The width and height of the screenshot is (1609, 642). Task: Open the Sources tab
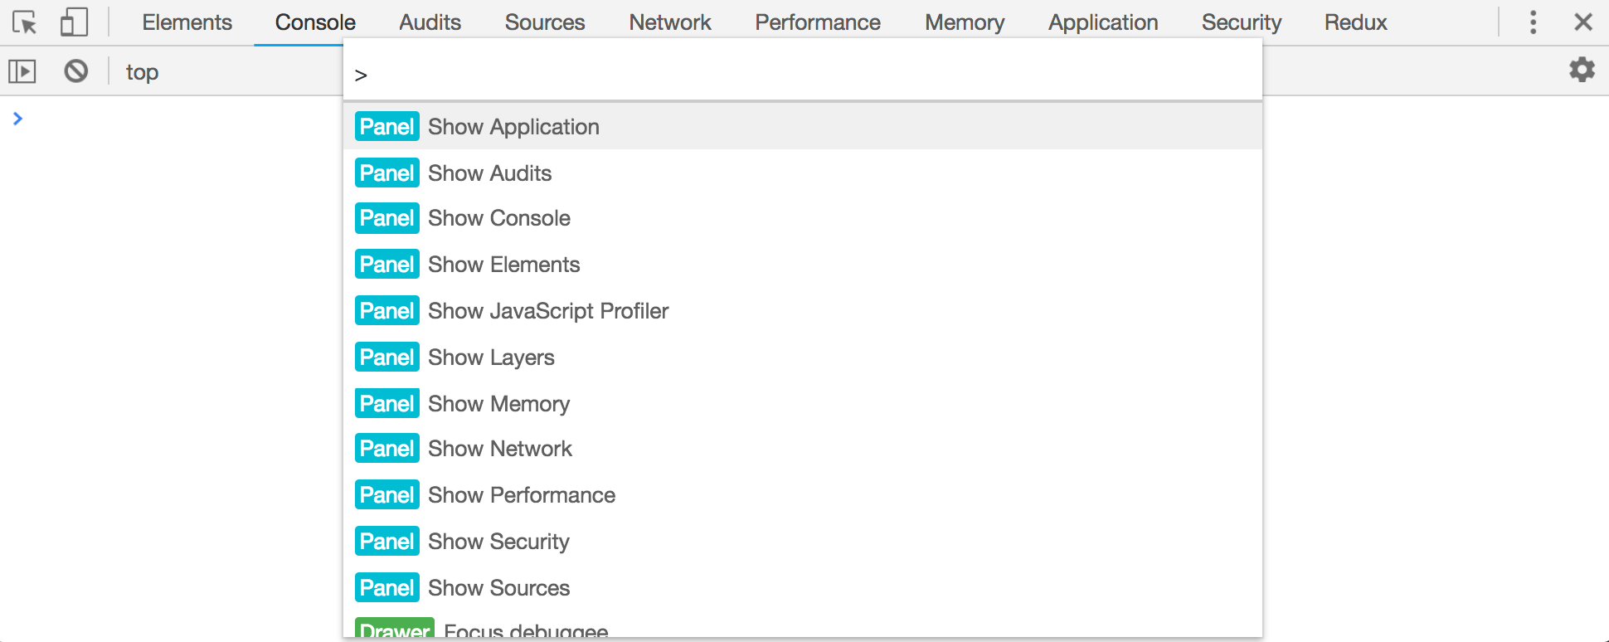tap(545, 22)
